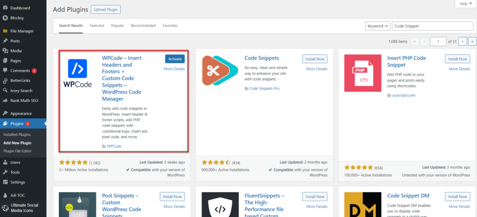
Task: Click the Users person icon
Action: [x=5, y=163]
